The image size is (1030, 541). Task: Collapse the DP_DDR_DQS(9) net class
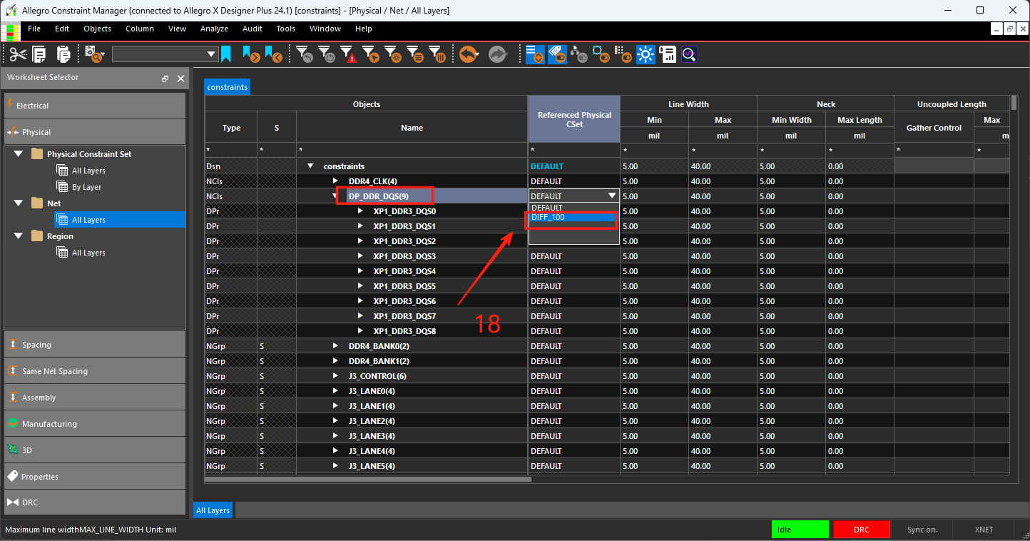tap(336, 196)
